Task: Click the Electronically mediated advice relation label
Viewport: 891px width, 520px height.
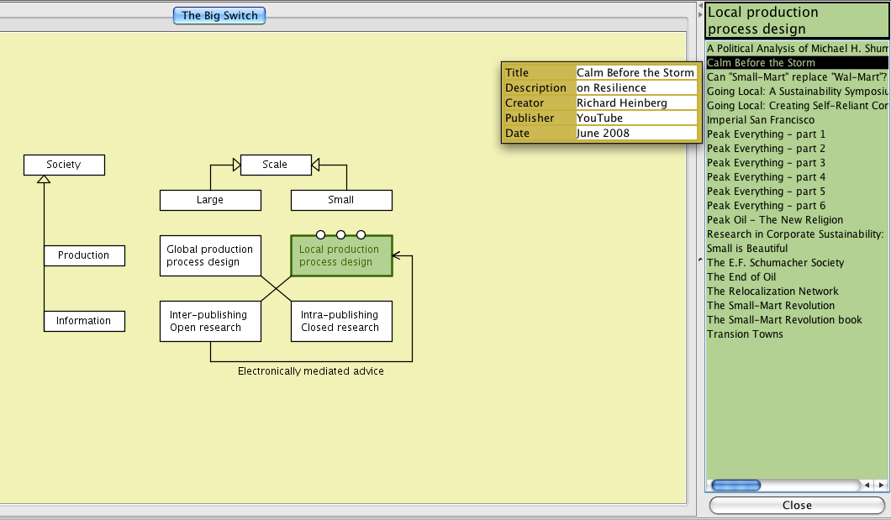Action: click(311, 371)
